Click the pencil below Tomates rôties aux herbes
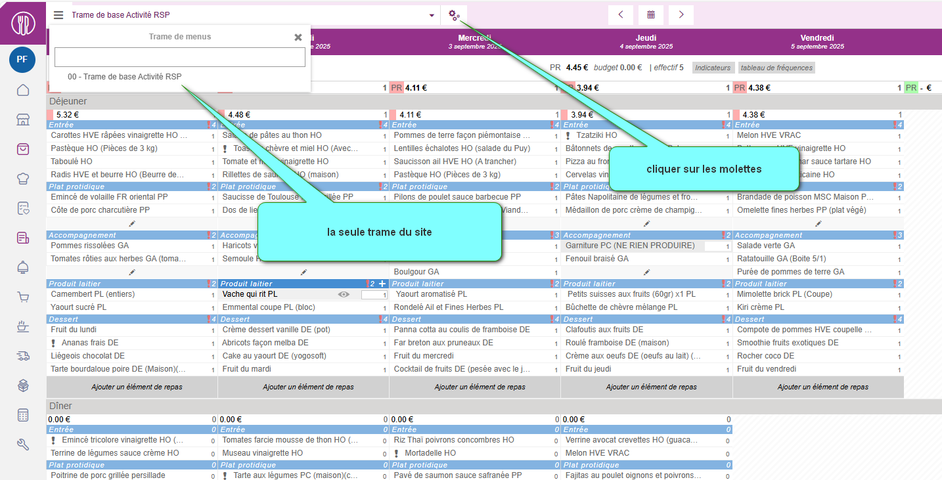 pyautogui.click(x=132, y=272)
